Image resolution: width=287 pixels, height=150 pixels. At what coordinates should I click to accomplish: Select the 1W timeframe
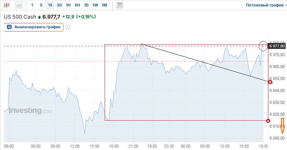coord(95,5)
